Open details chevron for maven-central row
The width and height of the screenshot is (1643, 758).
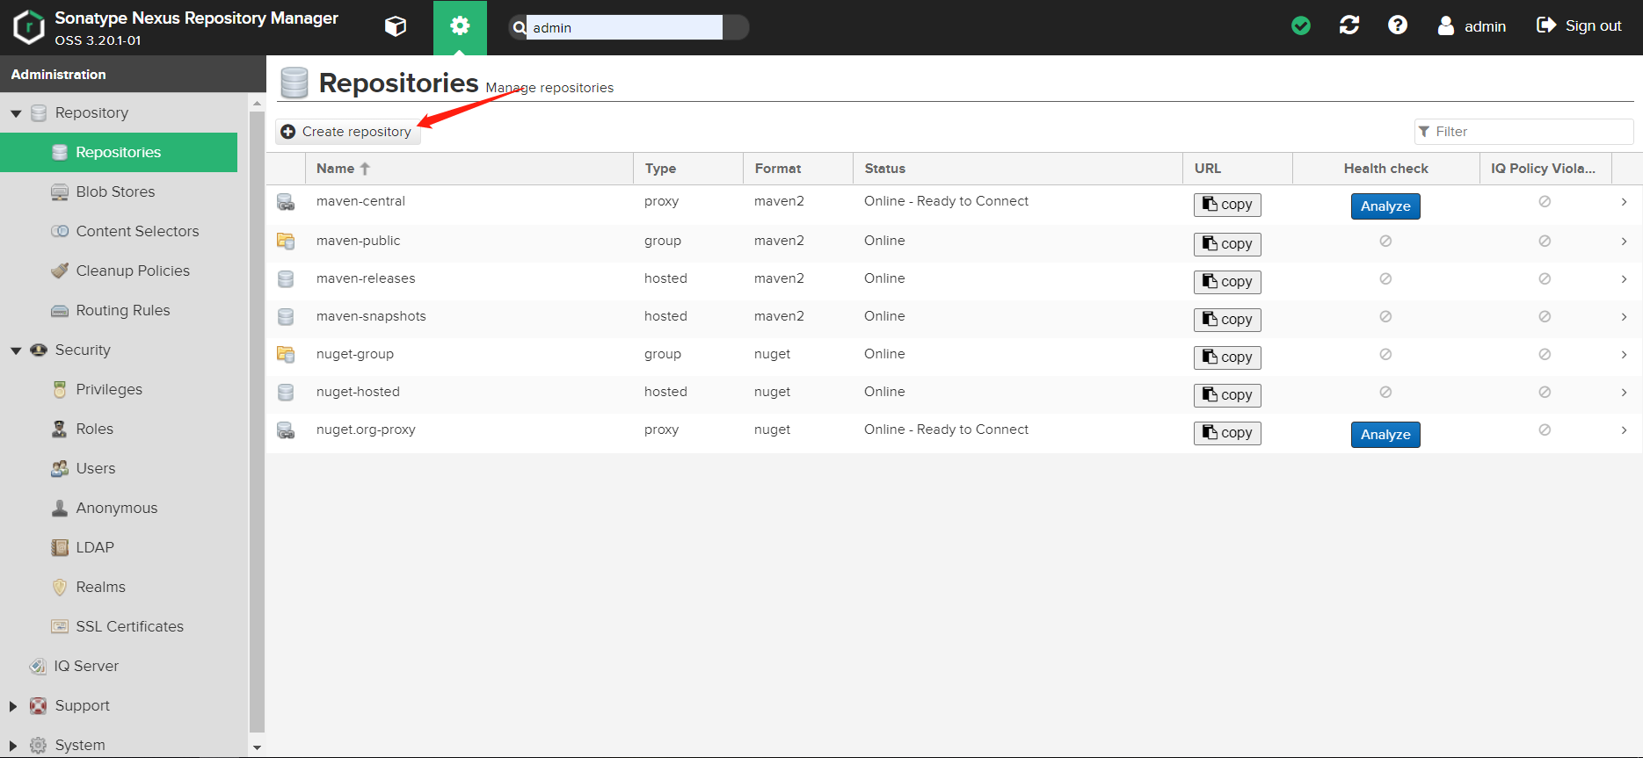click(x=1624, y=201)
